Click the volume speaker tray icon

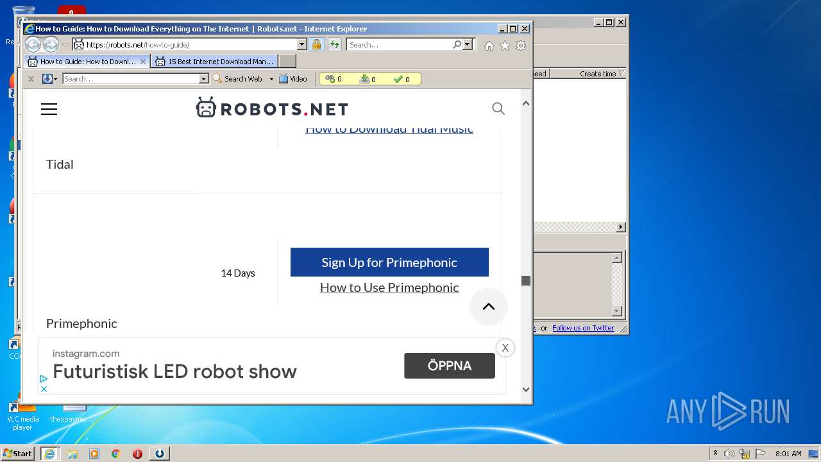(729, 454)
